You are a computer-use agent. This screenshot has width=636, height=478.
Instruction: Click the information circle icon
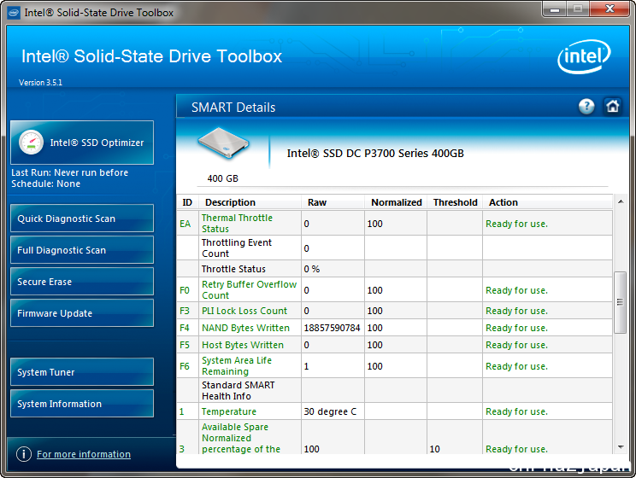click(24, 454)
